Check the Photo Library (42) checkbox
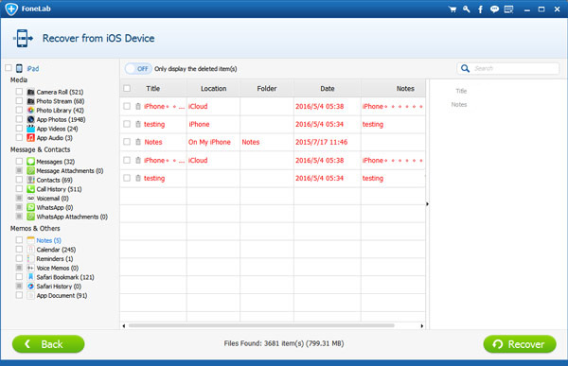This screenshot has height=366, width=568. click(19, 110)
